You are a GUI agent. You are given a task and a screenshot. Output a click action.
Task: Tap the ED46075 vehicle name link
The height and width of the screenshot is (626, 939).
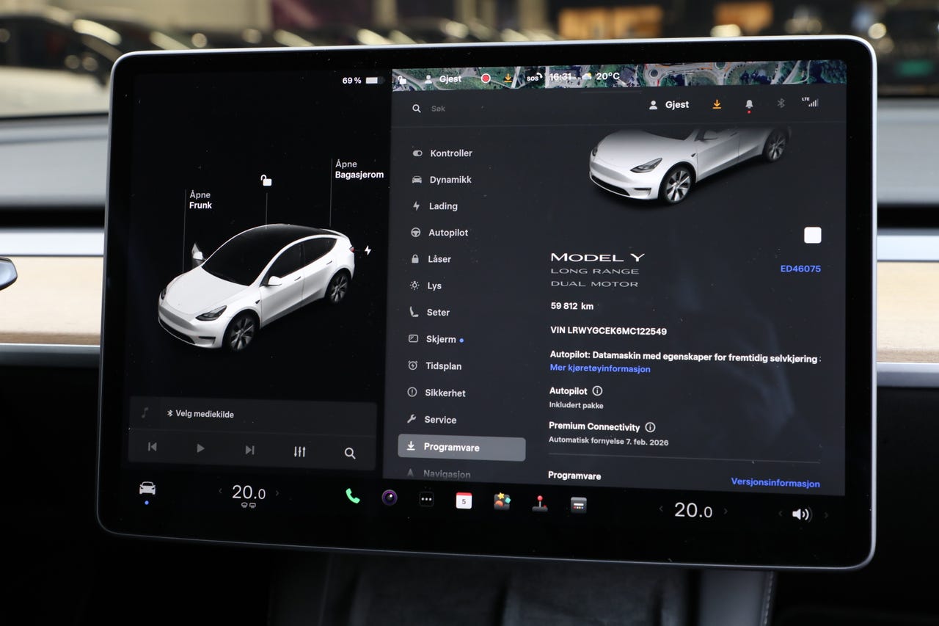point(800,269)
